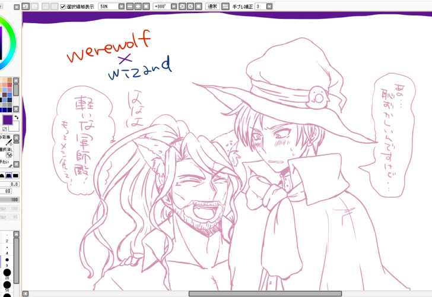The image size is (432, 297).
Task: Click the density slider showing 100
Action: point(9,200)
